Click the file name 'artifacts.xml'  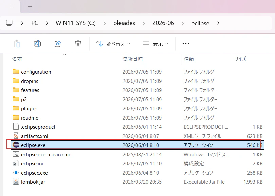[x=34, y=136]
